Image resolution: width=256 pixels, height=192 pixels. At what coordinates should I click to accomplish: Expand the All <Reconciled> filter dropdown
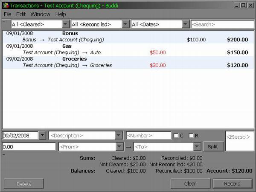125,24
